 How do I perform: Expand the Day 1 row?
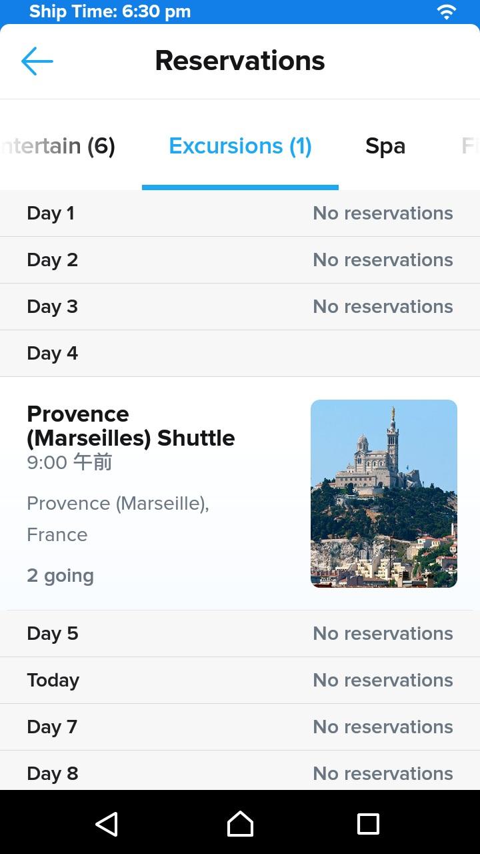click(x=240, y=213)
